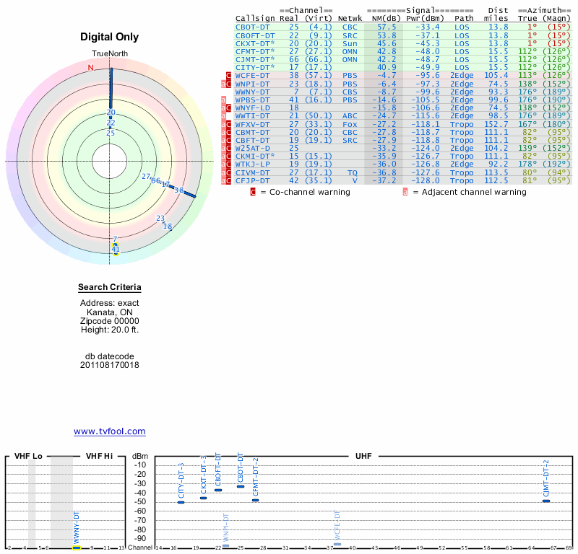Click the red magnetic north N marker

click(91, 68)
